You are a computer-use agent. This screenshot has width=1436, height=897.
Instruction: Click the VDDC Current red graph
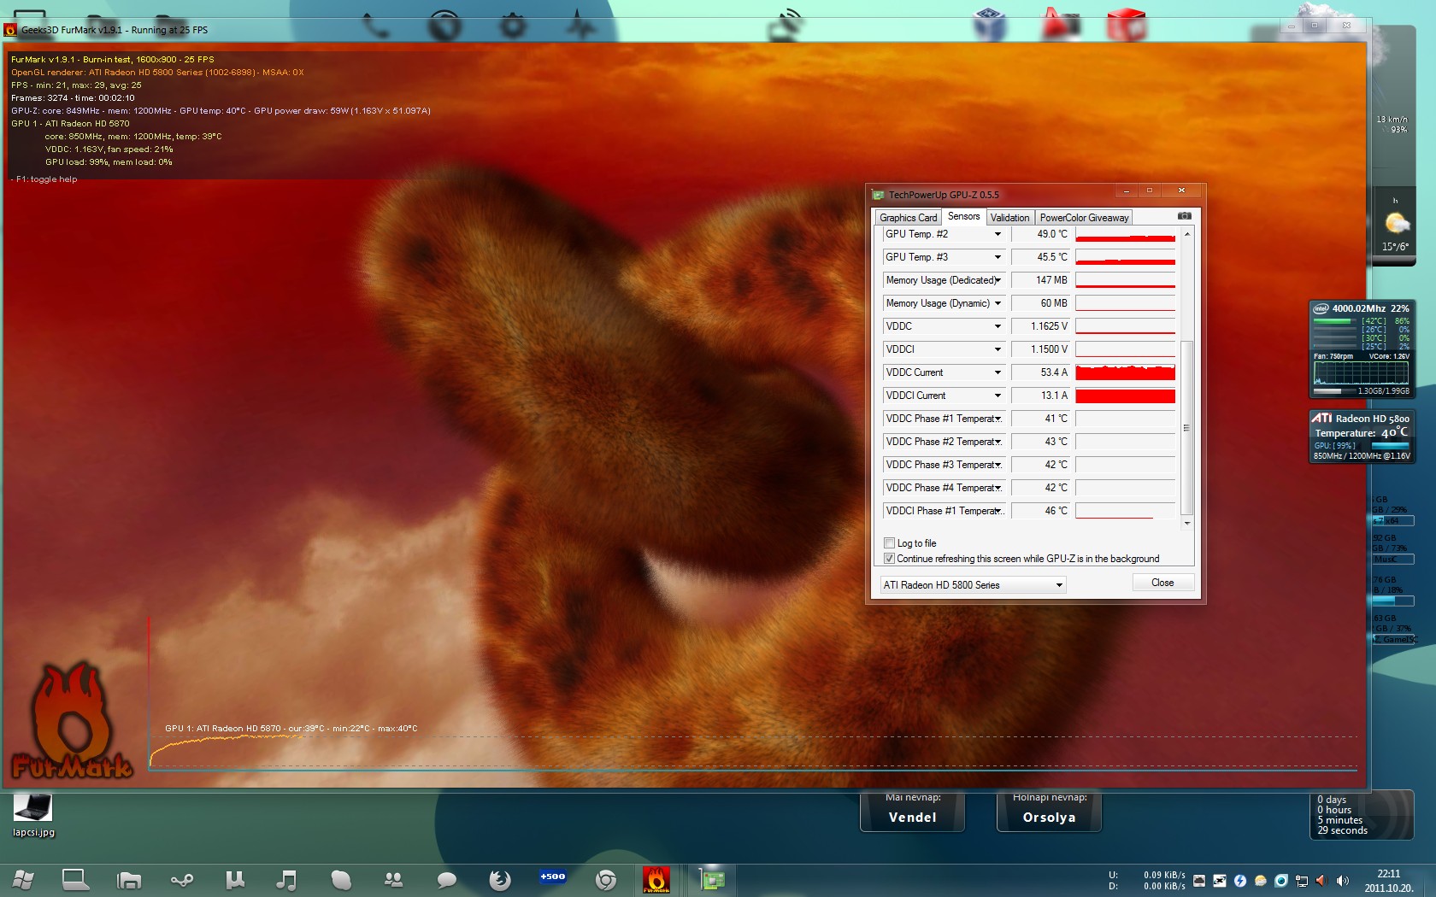[x=1125, y=372]
